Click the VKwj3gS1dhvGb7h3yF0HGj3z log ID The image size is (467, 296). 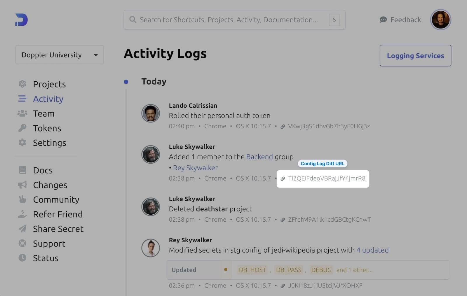coord(329,126)
